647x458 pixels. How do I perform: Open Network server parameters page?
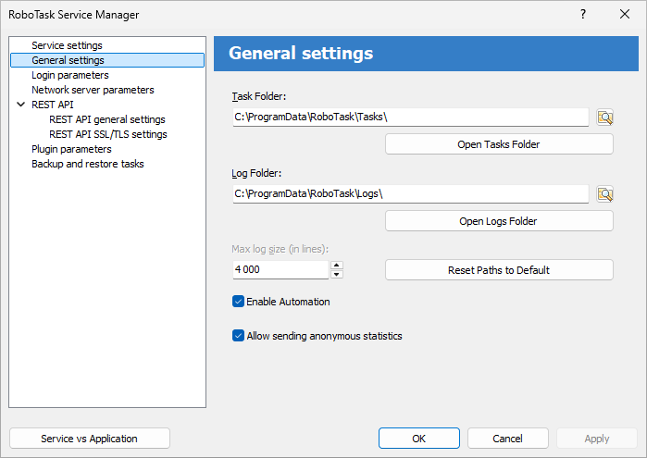coord(93,90)
